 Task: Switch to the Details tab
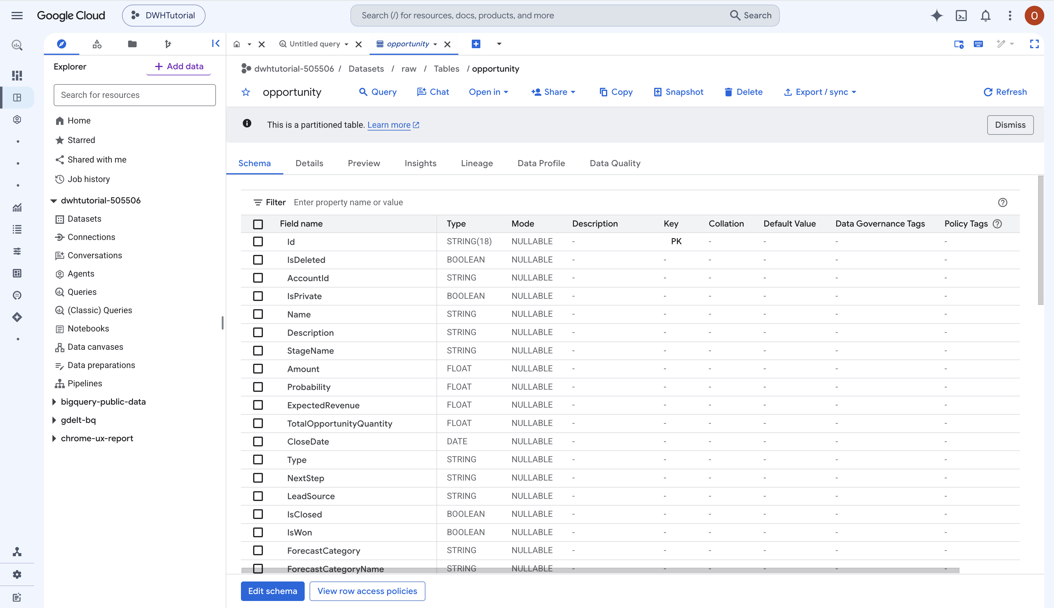[x=309, y=163]
